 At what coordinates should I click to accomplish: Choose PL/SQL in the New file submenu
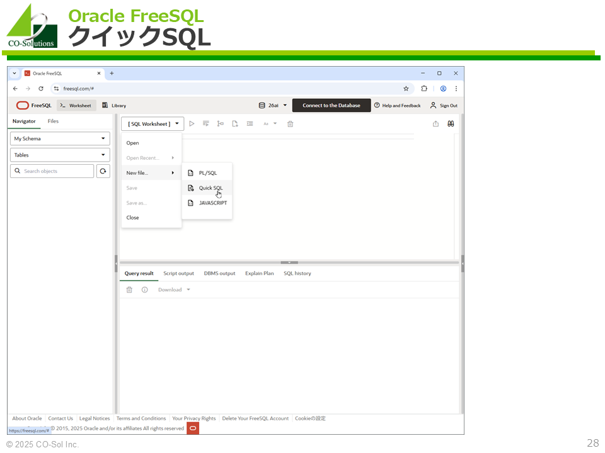207,173
